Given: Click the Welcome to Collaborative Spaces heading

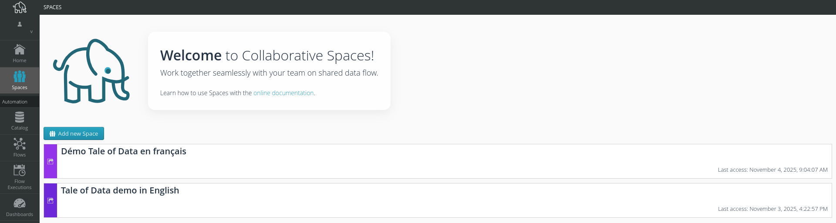Looking at the screenshot, I should click(x=267, y=56).
